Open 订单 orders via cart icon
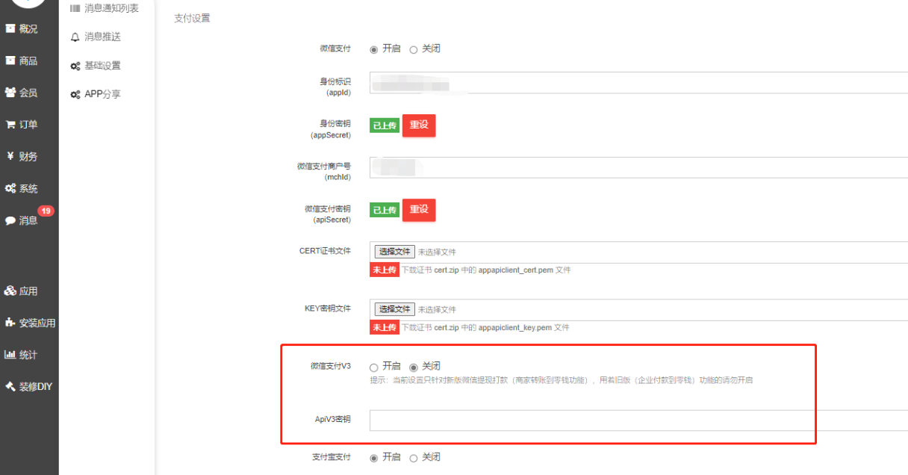908x475 pixels. [10, 125]
